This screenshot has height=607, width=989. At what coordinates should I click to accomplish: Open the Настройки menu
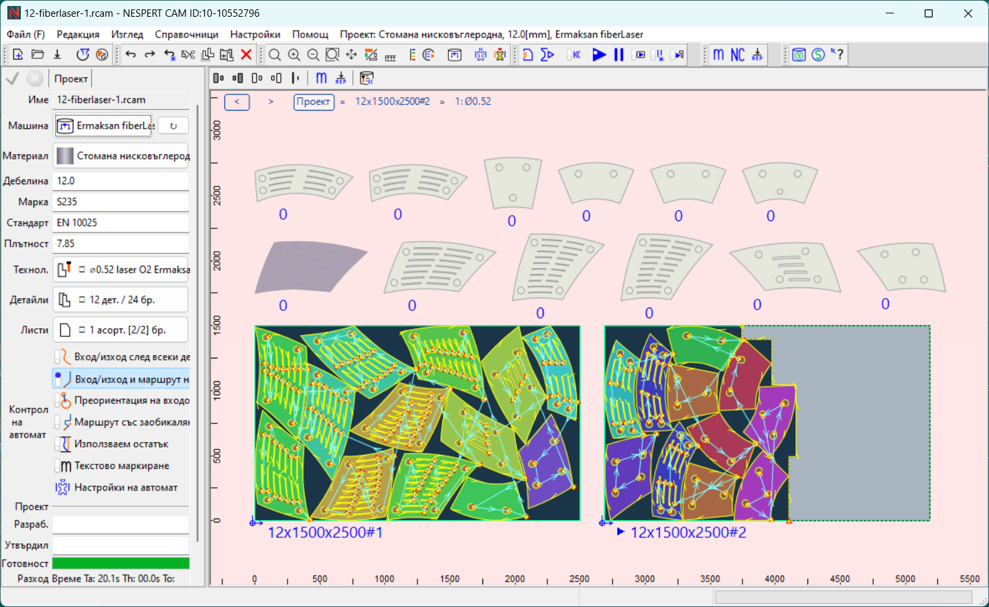click(255, 34)
